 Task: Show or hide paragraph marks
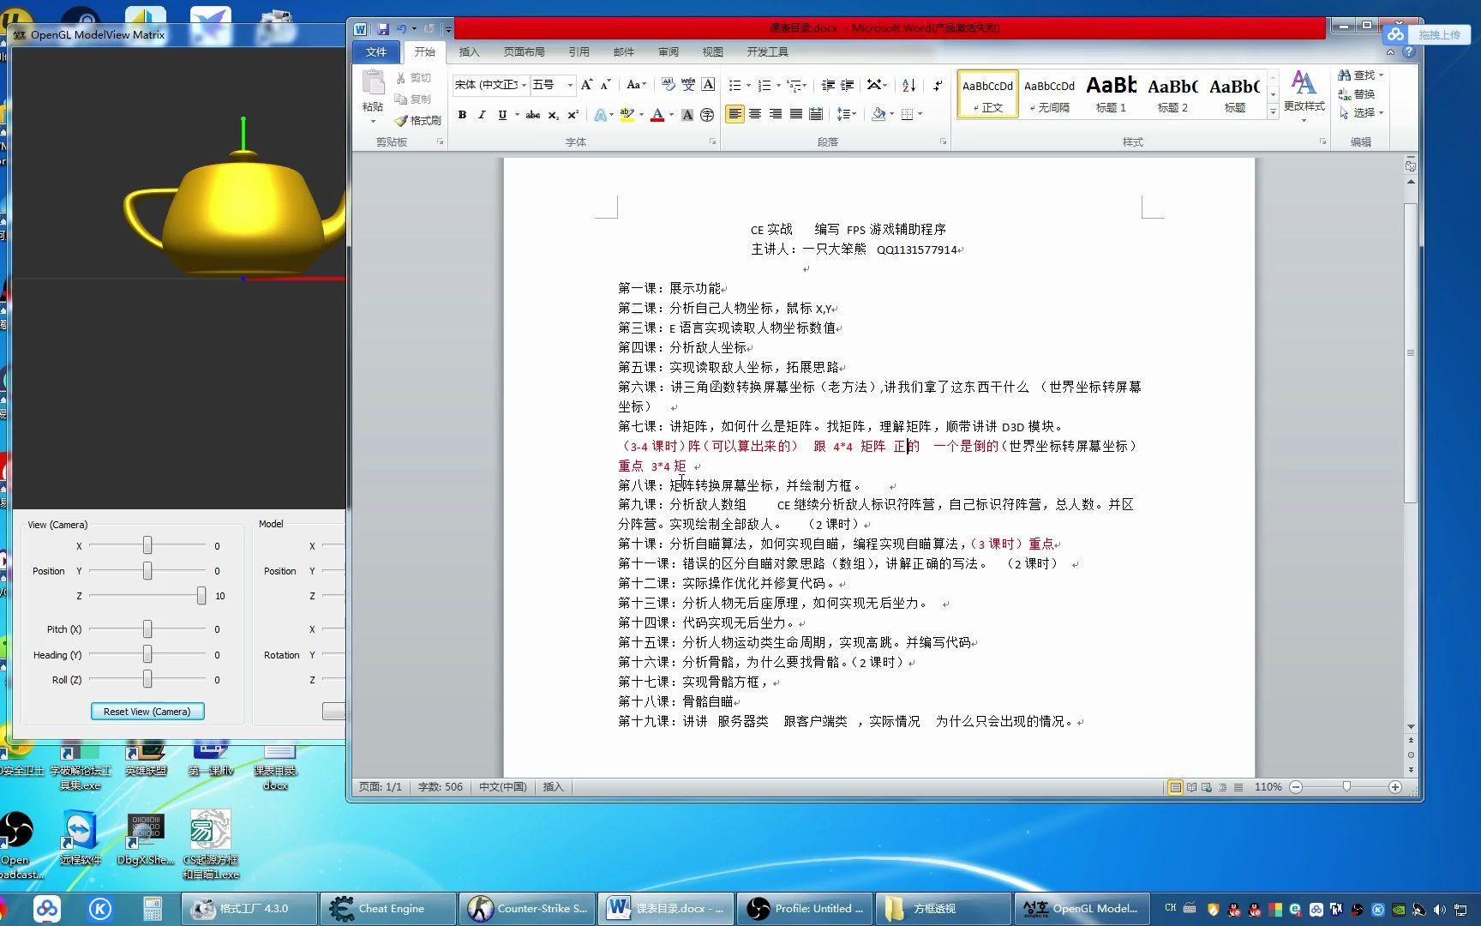coord(938,85)
